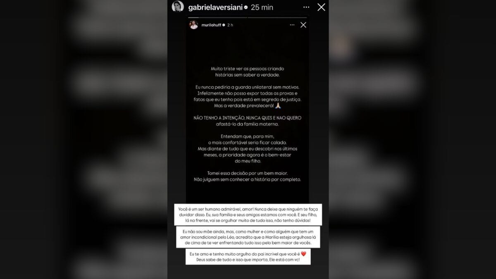
Task: Click the verified badge next to gabrielaversiani
Action: click(x=246, y=7)
